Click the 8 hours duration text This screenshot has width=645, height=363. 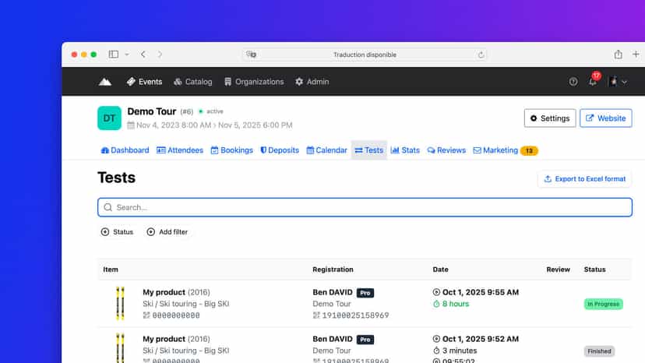coord(456,304)
